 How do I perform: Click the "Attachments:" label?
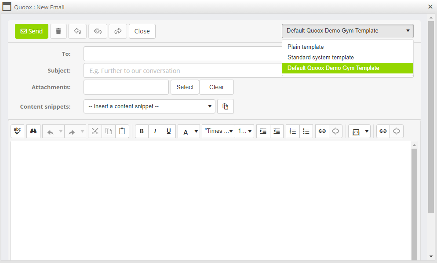[x=51, y=87]
